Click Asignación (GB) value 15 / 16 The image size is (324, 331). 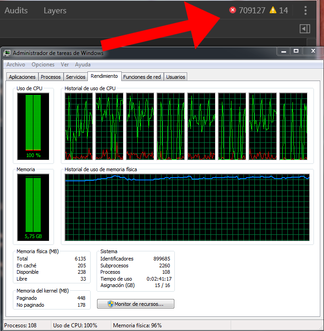coord(162,285)
